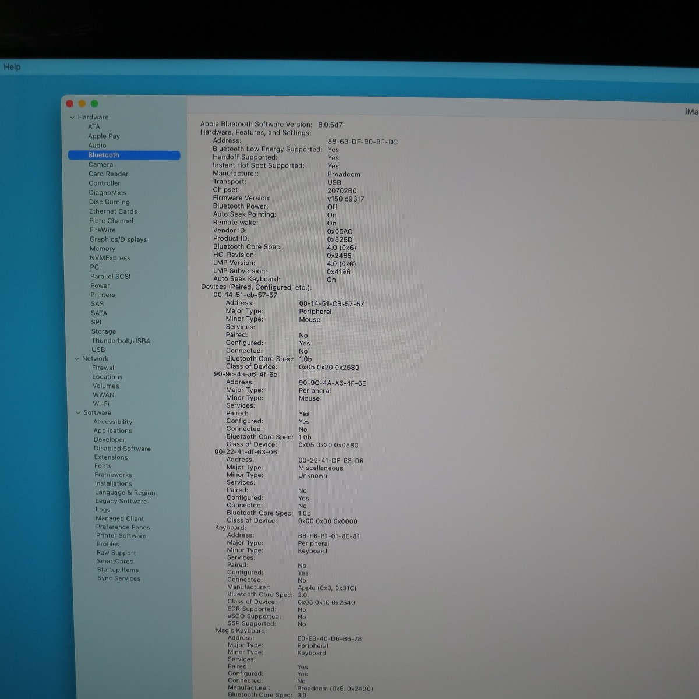
Task: Select Applications under Software
Action: [113, 431]
